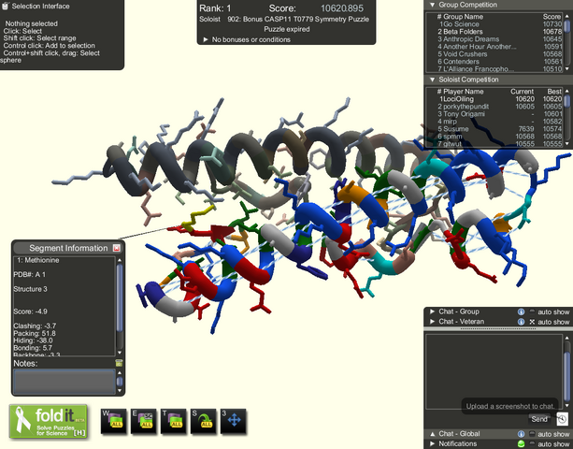Screen dimensions: 573x449
Task: Collapse the Chat - Global section
Action: [432, 434]
